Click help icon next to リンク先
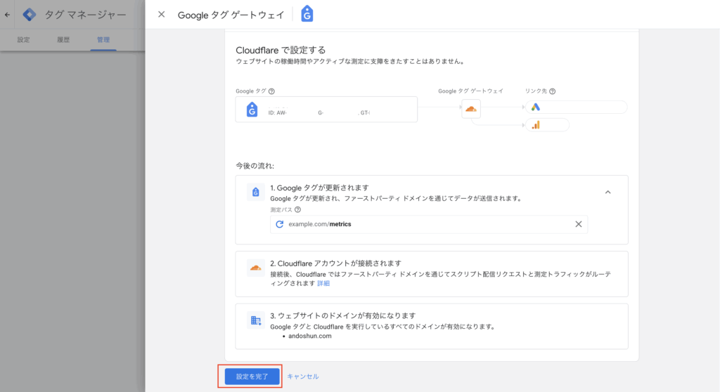Screen dimensions: 720x392 coord(553,91)
